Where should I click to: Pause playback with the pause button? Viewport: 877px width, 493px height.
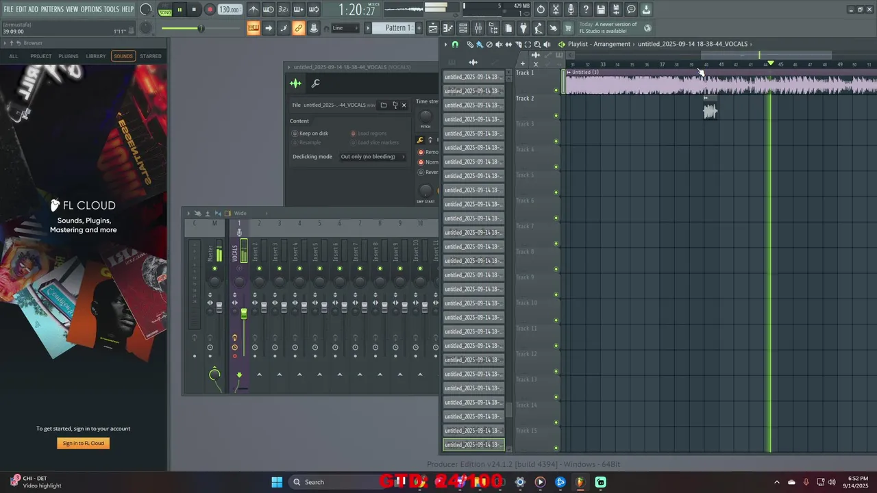pos(180,10)
